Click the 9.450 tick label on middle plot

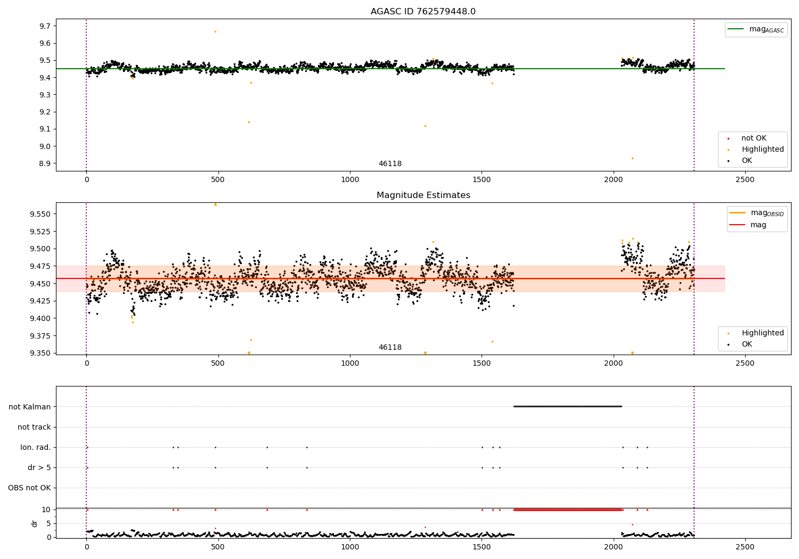(x=40, y=284)
